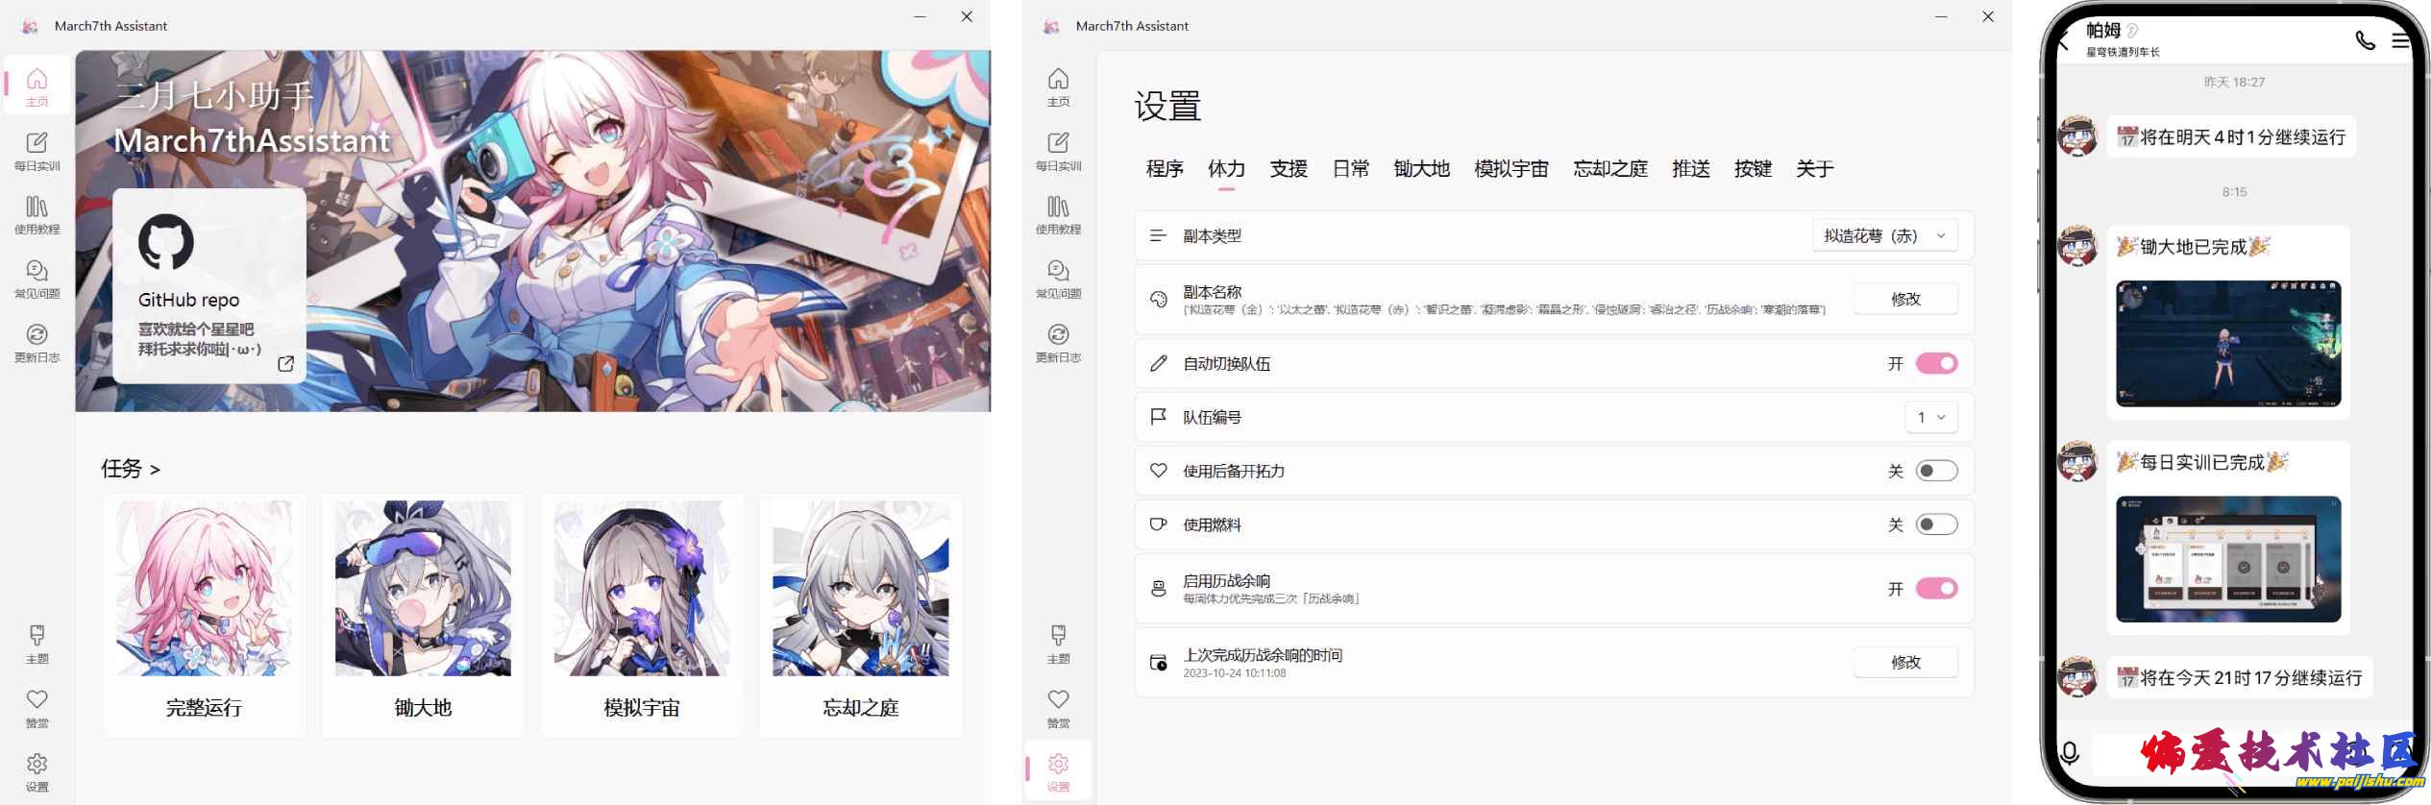
Task: Start the 完整运行 task card
Action: (204, 615)
